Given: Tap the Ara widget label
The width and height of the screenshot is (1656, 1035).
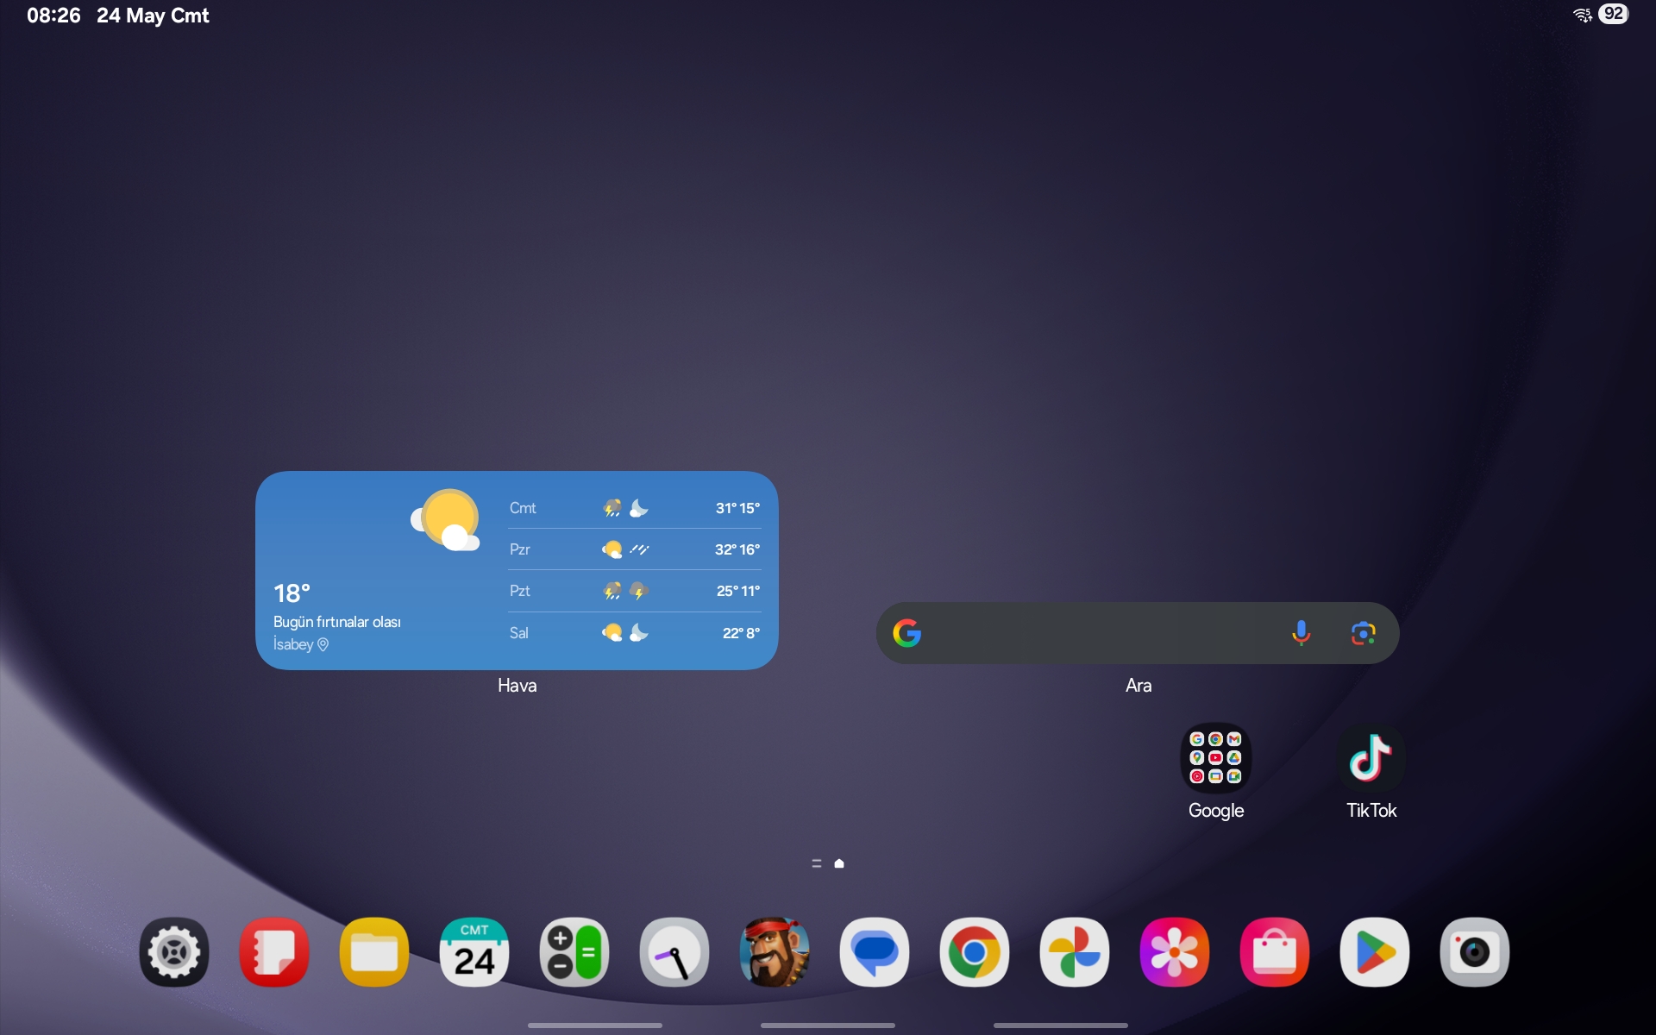Looking at the screenshot, I should click(x=1138, y=686).
